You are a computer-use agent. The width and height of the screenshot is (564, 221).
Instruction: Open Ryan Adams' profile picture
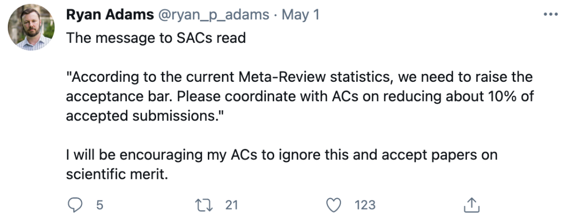pyautogui.click(x=31, y=27)
